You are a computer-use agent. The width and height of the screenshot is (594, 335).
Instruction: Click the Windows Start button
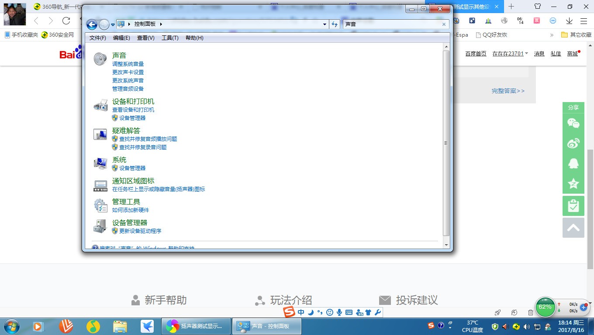click(x=11, y=326)
